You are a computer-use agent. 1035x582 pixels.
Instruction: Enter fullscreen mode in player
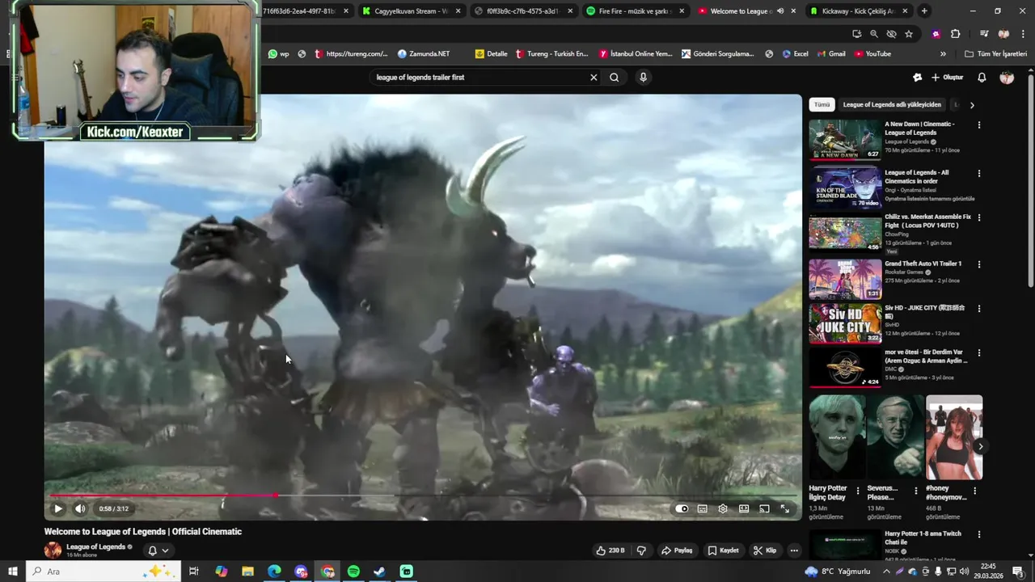pos(784,508)
